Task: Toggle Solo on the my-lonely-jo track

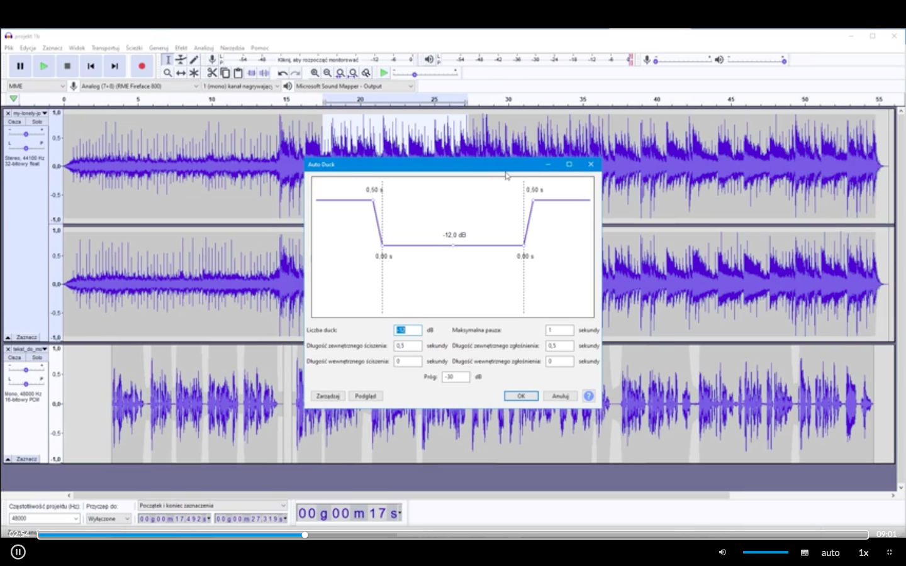Action: (x=37, y=121)
